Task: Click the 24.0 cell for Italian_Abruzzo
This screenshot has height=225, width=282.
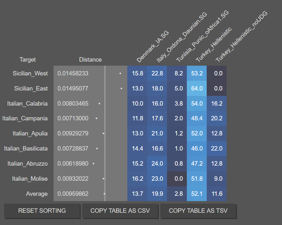Action: coord(157,164)
